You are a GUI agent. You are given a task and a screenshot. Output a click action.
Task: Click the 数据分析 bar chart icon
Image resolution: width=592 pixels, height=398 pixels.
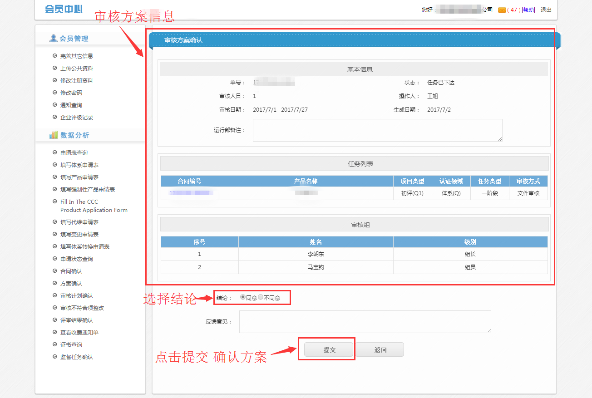pos(54,135)
